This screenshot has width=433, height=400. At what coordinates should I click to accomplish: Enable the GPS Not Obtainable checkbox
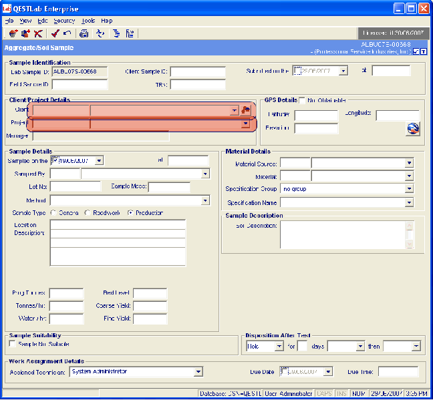pos(303,100)
